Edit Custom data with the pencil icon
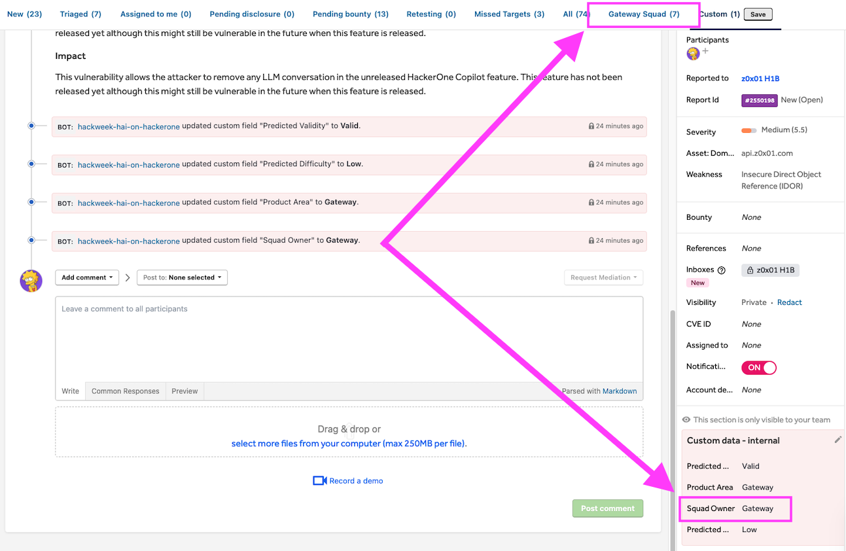The height and width of the screenshot is (551, 846). [x=837, y=440]
